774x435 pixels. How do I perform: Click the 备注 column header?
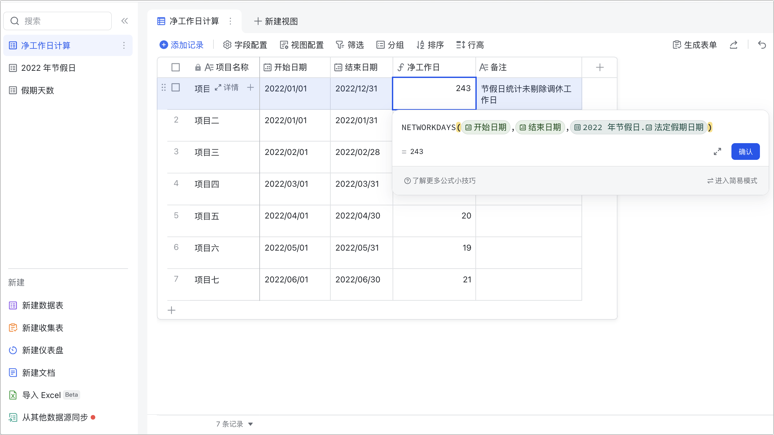pos(529,67)
